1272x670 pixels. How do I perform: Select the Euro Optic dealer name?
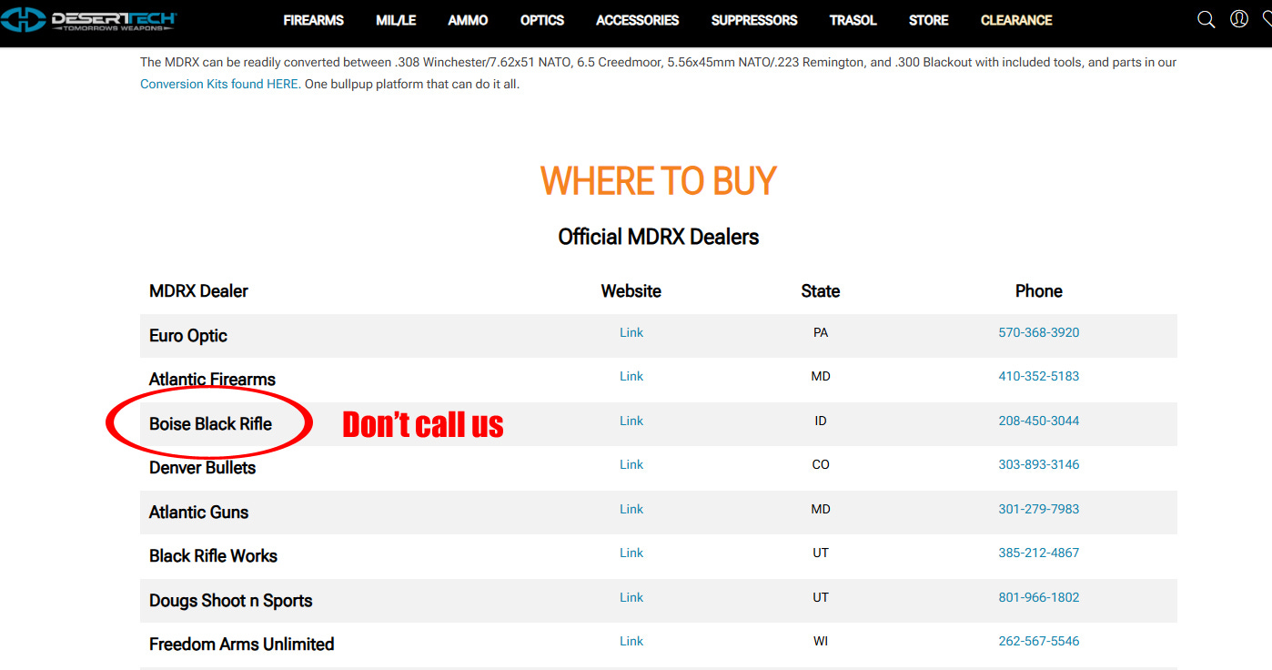point(188,336)
